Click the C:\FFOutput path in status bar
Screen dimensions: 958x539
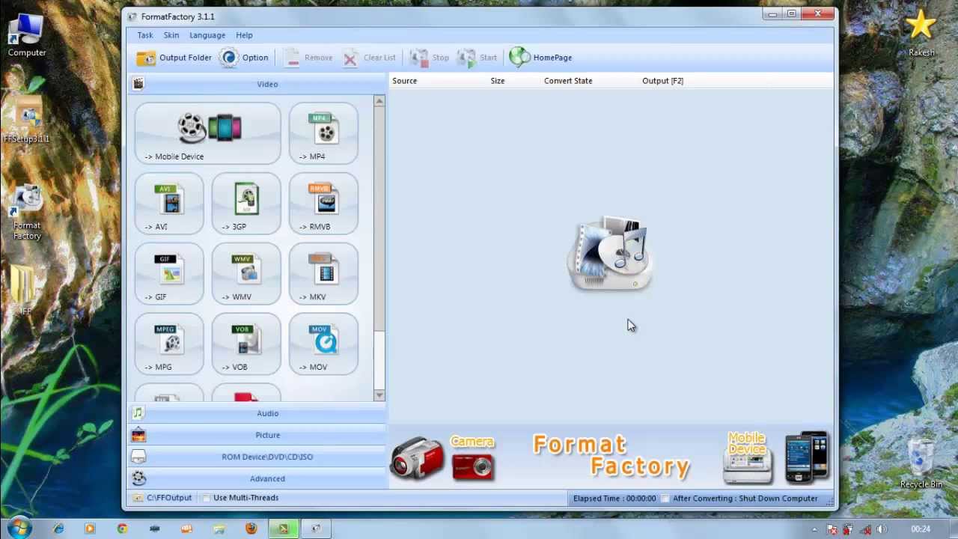[x=169, y=498]
